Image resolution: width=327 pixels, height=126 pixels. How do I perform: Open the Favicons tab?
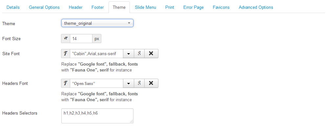coord(221,7)
